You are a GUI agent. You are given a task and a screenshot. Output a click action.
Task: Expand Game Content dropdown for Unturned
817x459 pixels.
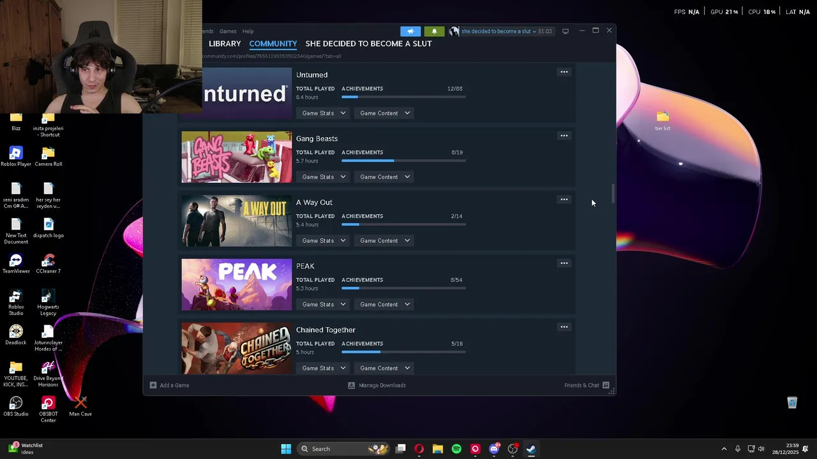pos(385,113)
